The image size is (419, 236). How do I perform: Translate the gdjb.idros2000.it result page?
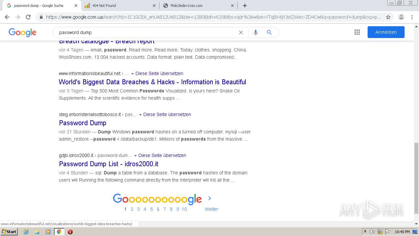[162, 155]
